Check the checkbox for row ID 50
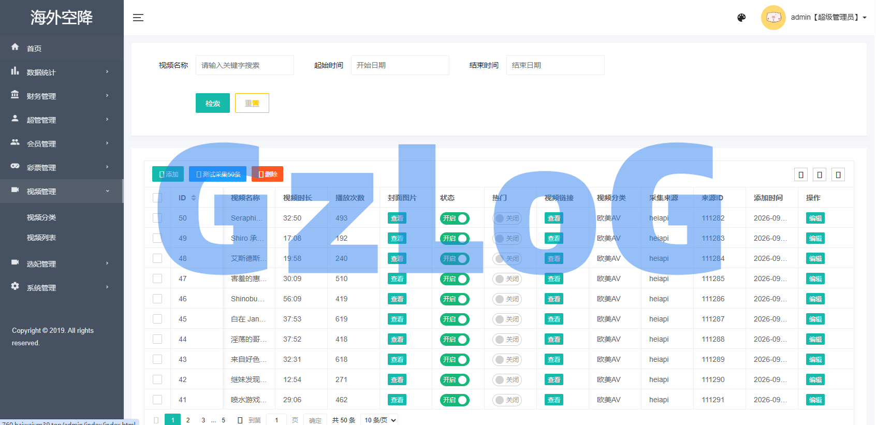The image size is (876, 425). [x=157, y=218]
